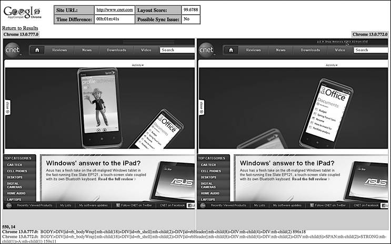Screen dimensions: 391x244
Task: Select DIGITAL CAMERAS category in right screenshot
Action: pyautogui.click(x=208, y=185)
